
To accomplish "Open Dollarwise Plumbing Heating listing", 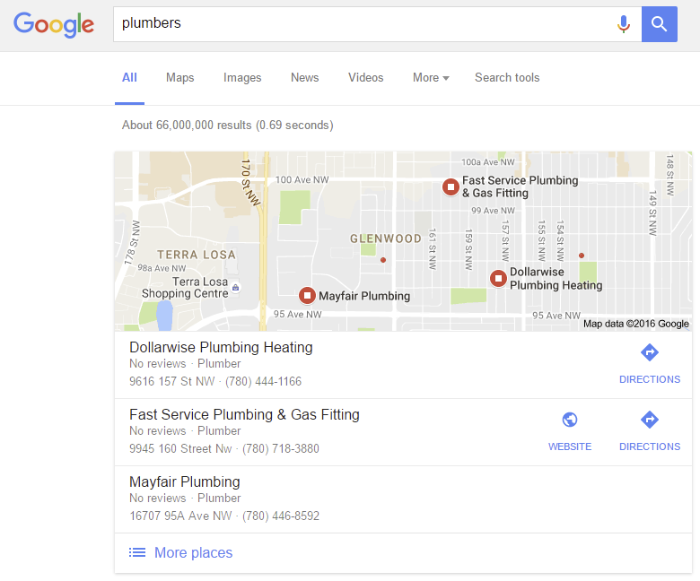I will coord(221,347).
